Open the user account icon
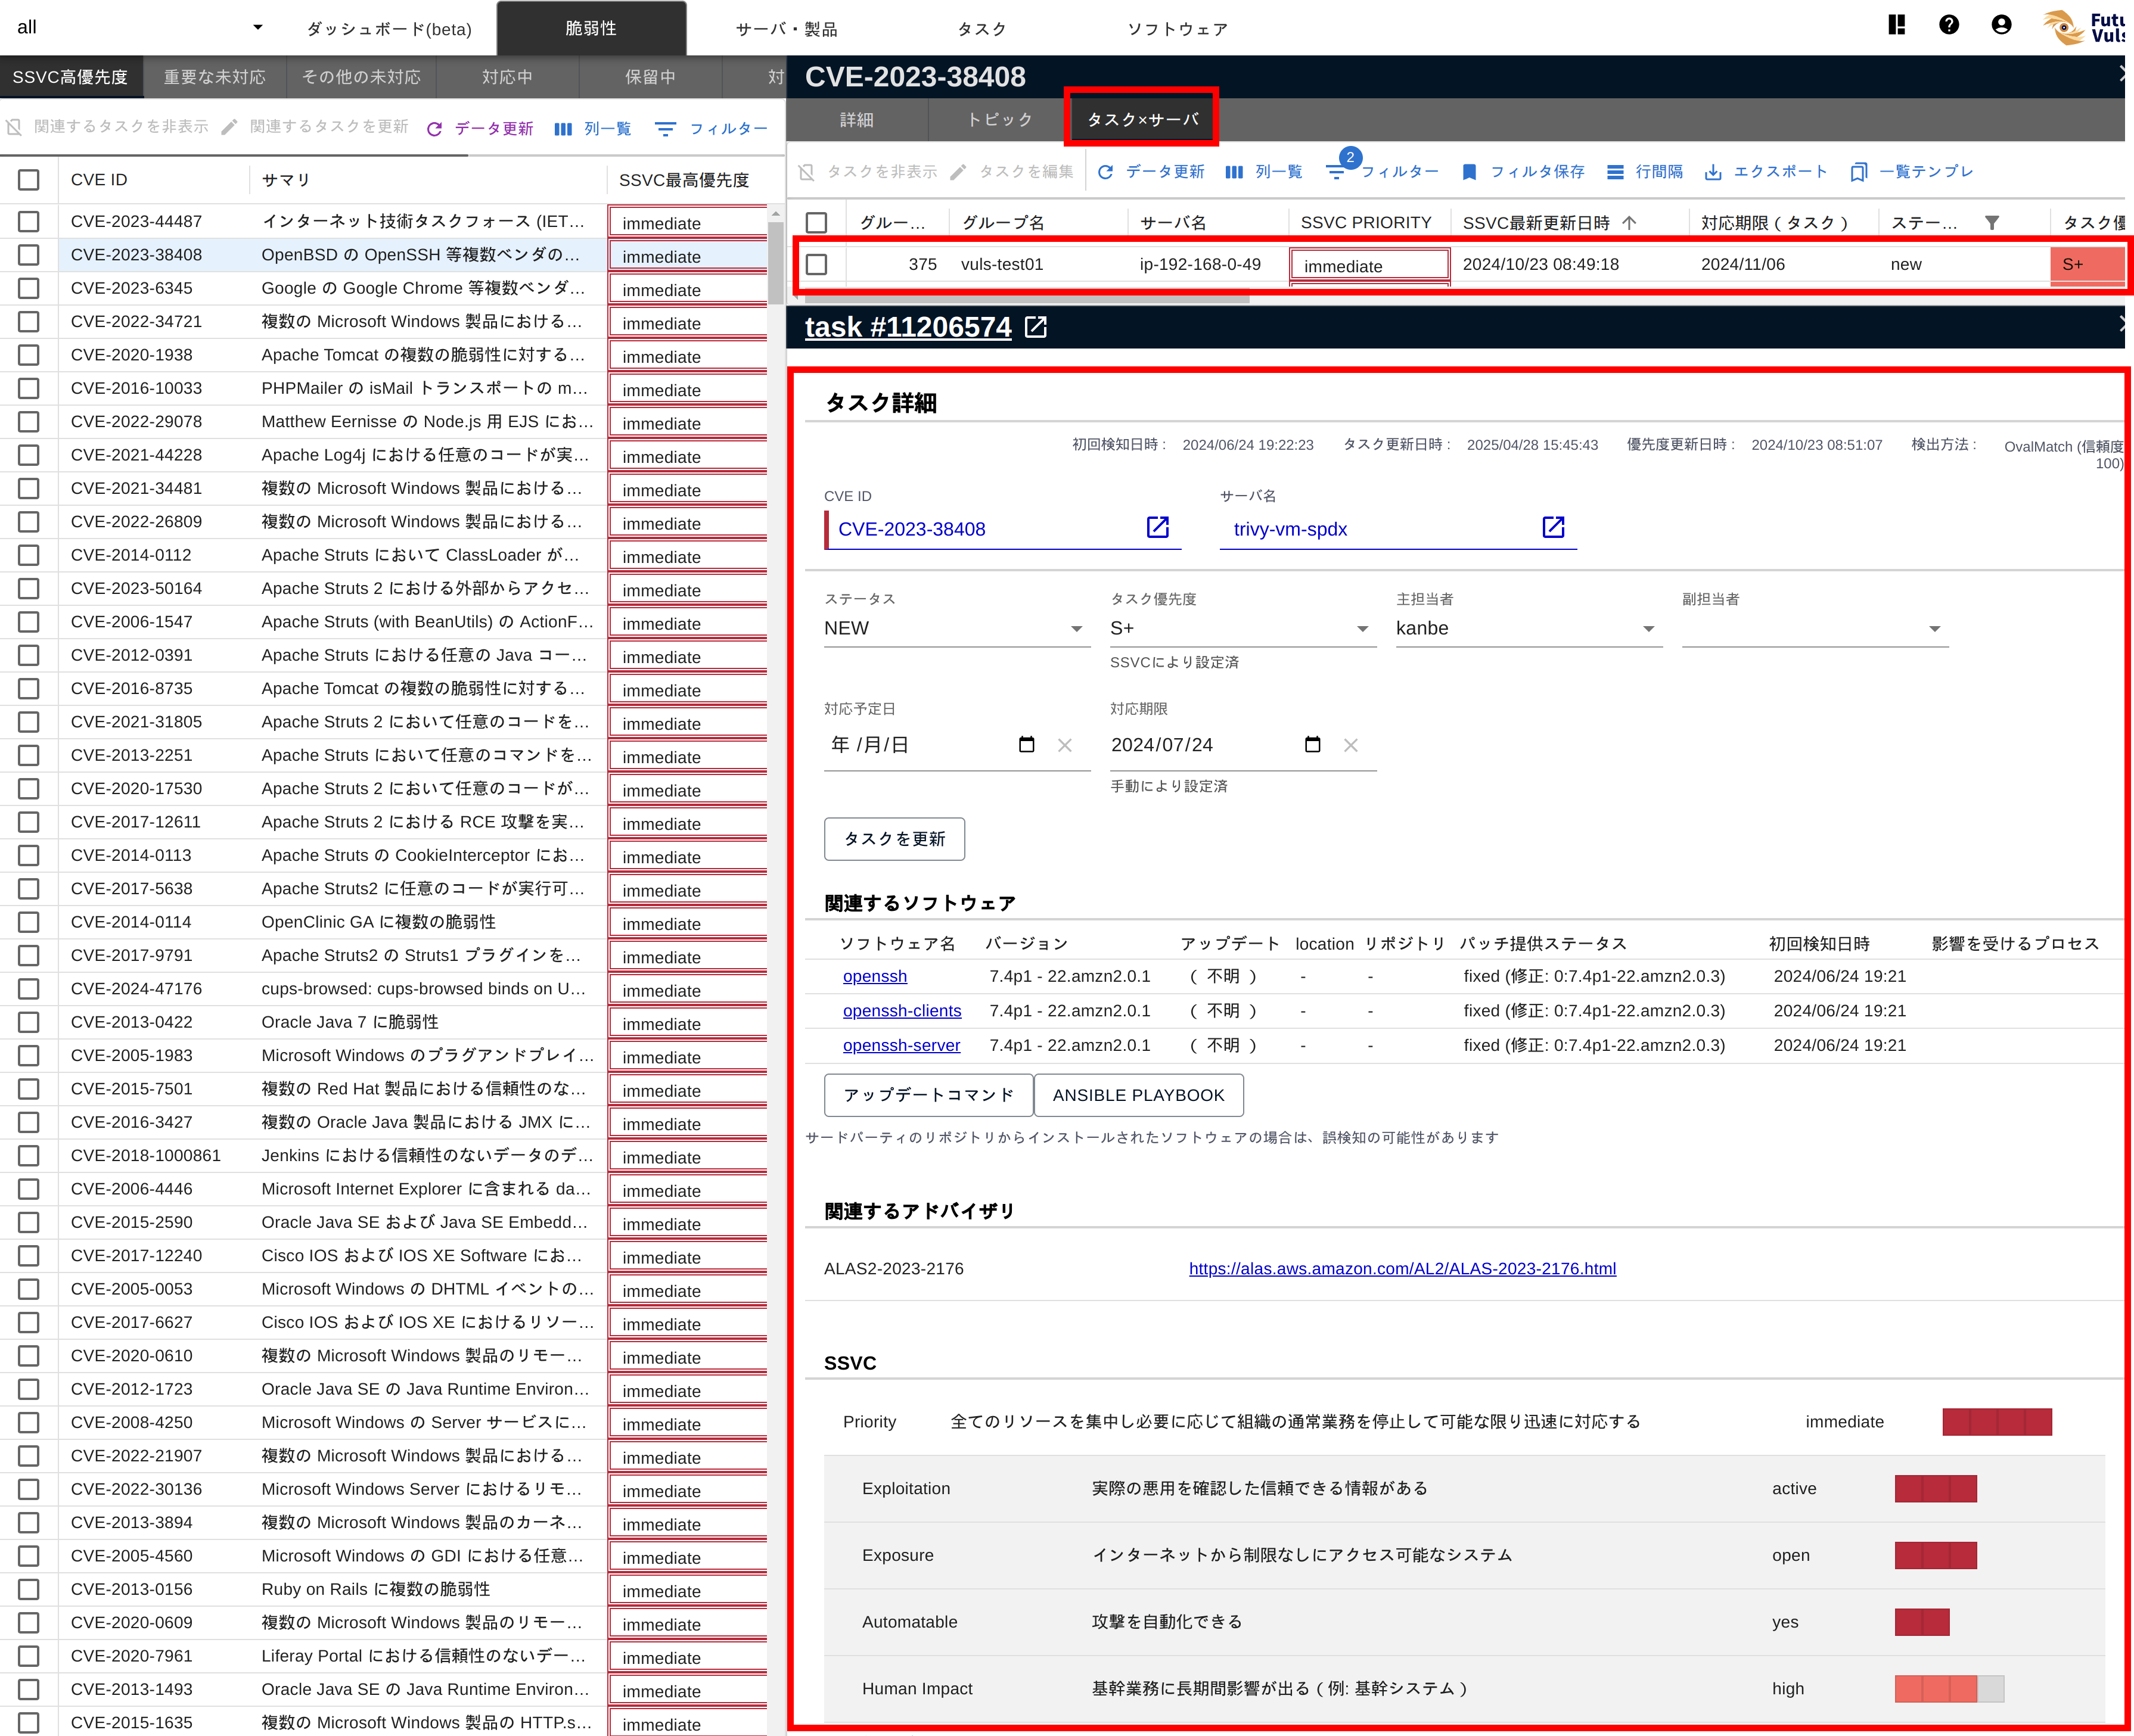This screenshot has width=2134, height=1736. (x=2001, y=25)
